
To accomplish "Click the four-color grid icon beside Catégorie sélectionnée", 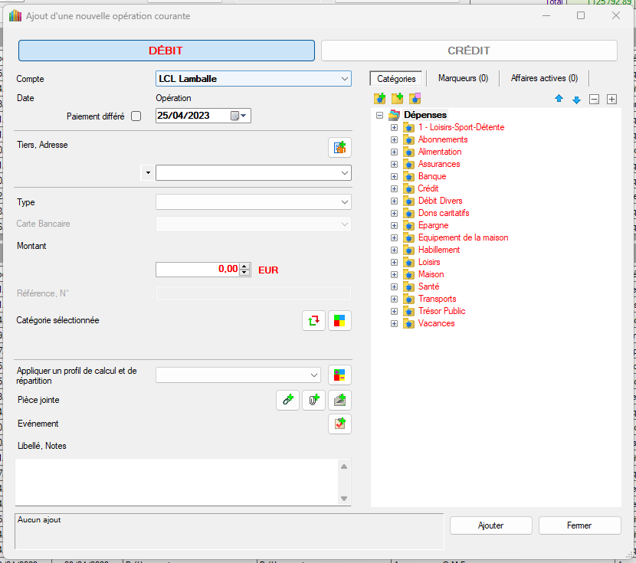I will (339, 321).
